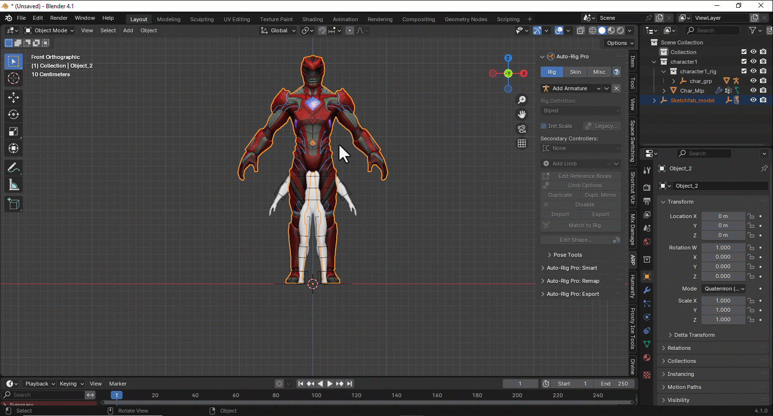Viewport: 773px width, 416px height.
Task: Click the Zoom viewport magnifier icon
Action: (522, 100)
